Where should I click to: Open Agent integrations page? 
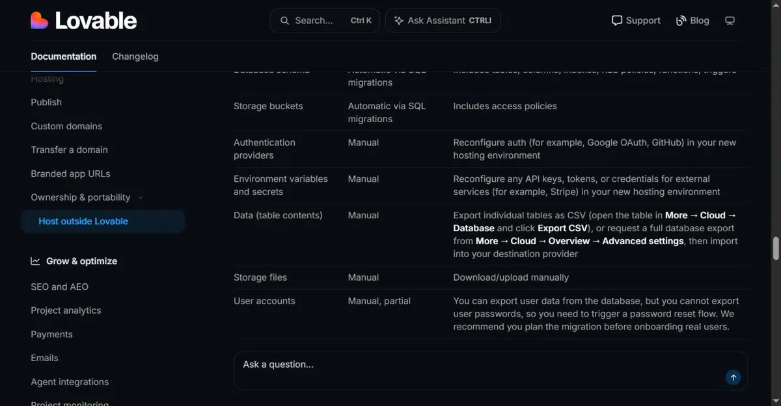click(70, 382)
